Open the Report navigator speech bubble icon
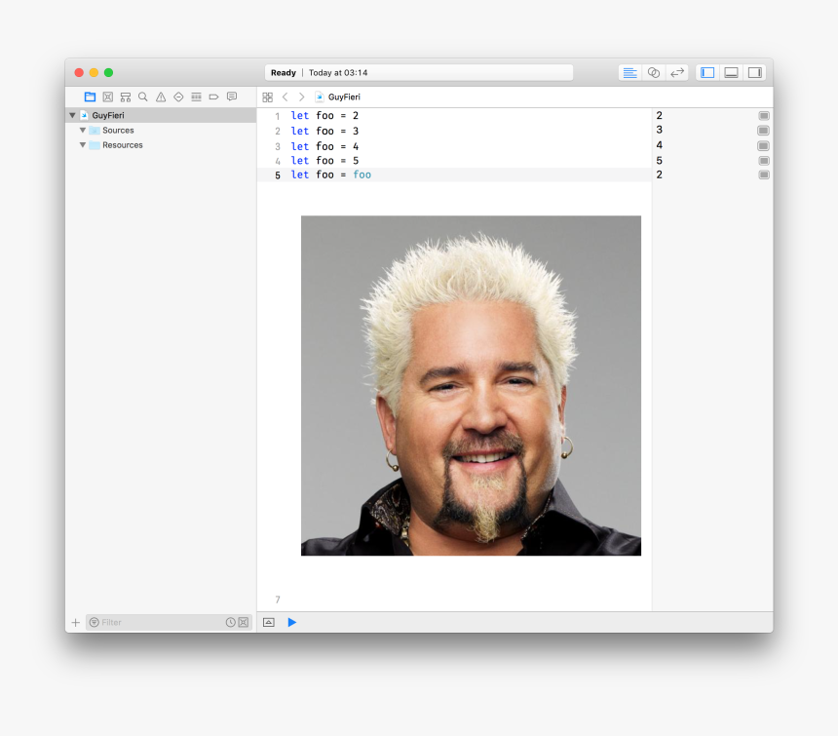The width and height of the screenshot is (838, 736). pyautogui.click(x=231, y=97)
